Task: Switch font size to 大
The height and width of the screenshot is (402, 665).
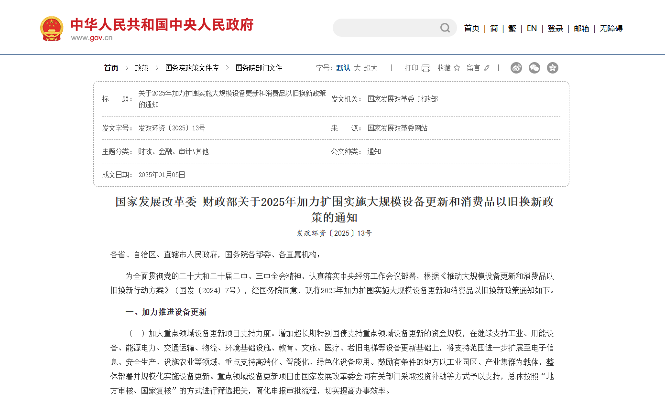Action: click(357, 68)
